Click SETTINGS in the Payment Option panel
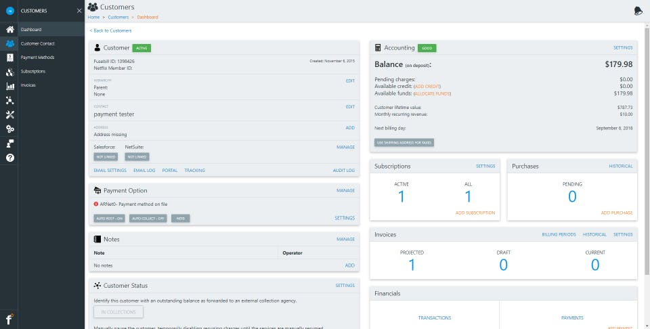 click(x=345, y=218)
